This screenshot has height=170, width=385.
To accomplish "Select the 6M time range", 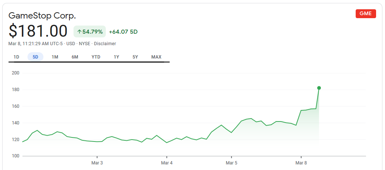I will point(75,57).
